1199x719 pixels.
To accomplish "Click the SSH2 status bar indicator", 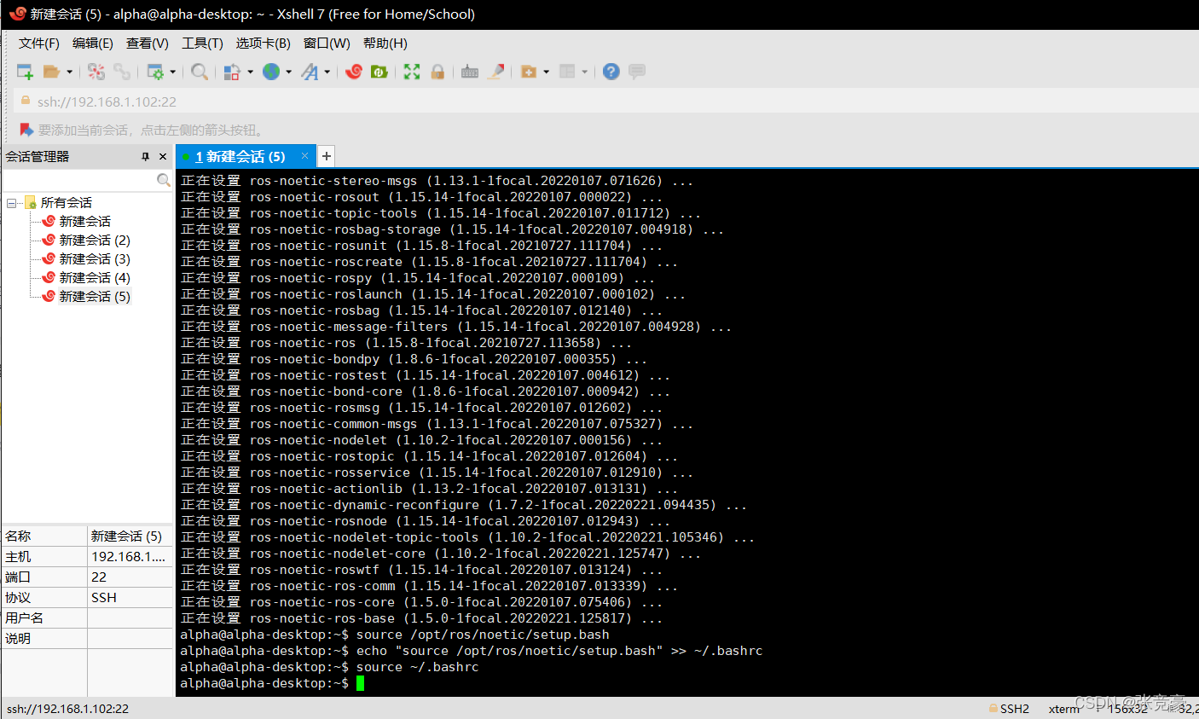I will [1009, 709].
